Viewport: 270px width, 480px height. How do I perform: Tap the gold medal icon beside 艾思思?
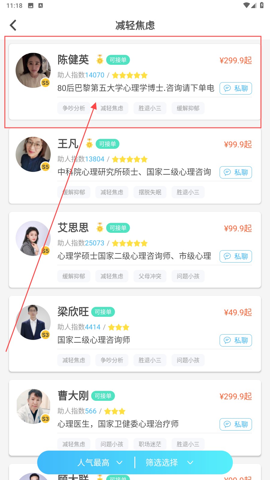tap(100, 228)
